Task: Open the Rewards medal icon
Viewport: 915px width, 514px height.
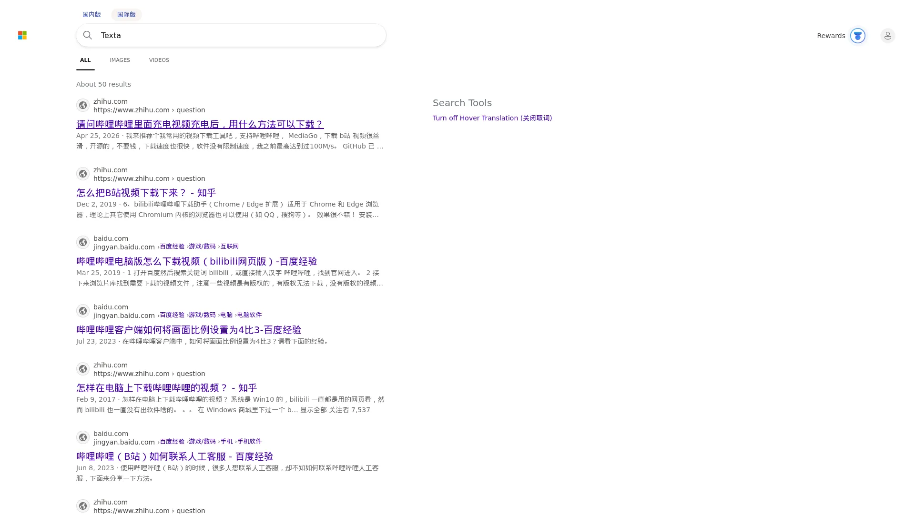Action: coord(858,36)
